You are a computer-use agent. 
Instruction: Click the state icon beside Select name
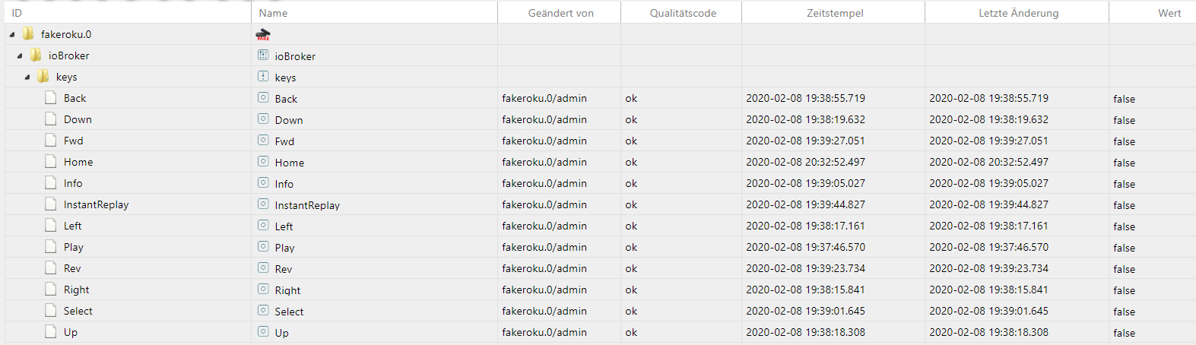tap(263, 311)
